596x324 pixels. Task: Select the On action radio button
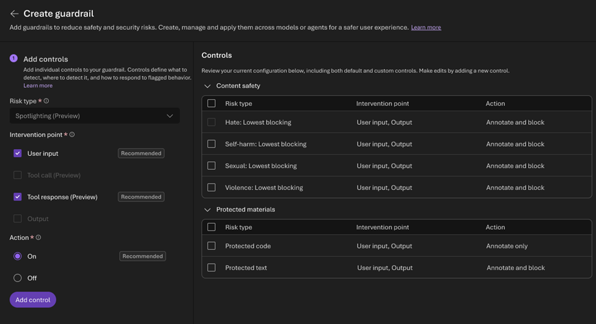[x=18, y=256]
